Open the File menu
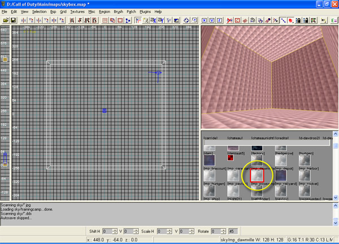This screenshot has width=339, height=244. point(5,12)
